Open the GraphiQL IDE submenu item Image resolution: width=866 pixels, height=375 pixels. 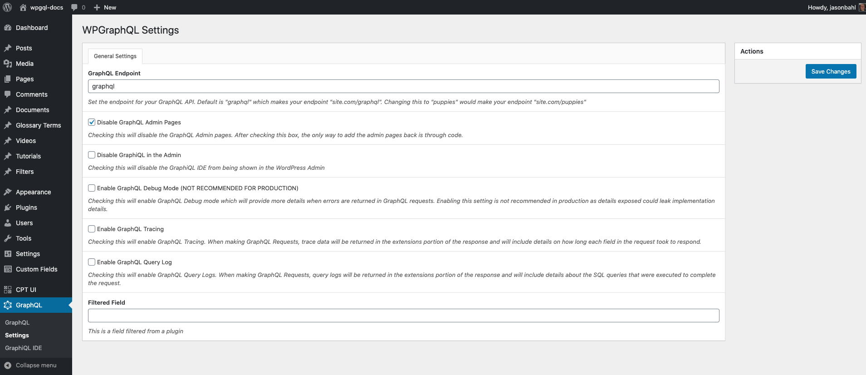click(x=24, y=348)
